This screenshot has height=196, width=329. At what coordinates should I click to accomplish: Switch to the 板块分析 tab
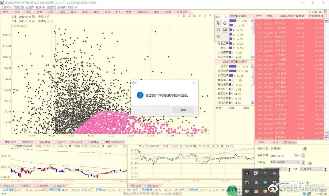click(x=143, y=12)
